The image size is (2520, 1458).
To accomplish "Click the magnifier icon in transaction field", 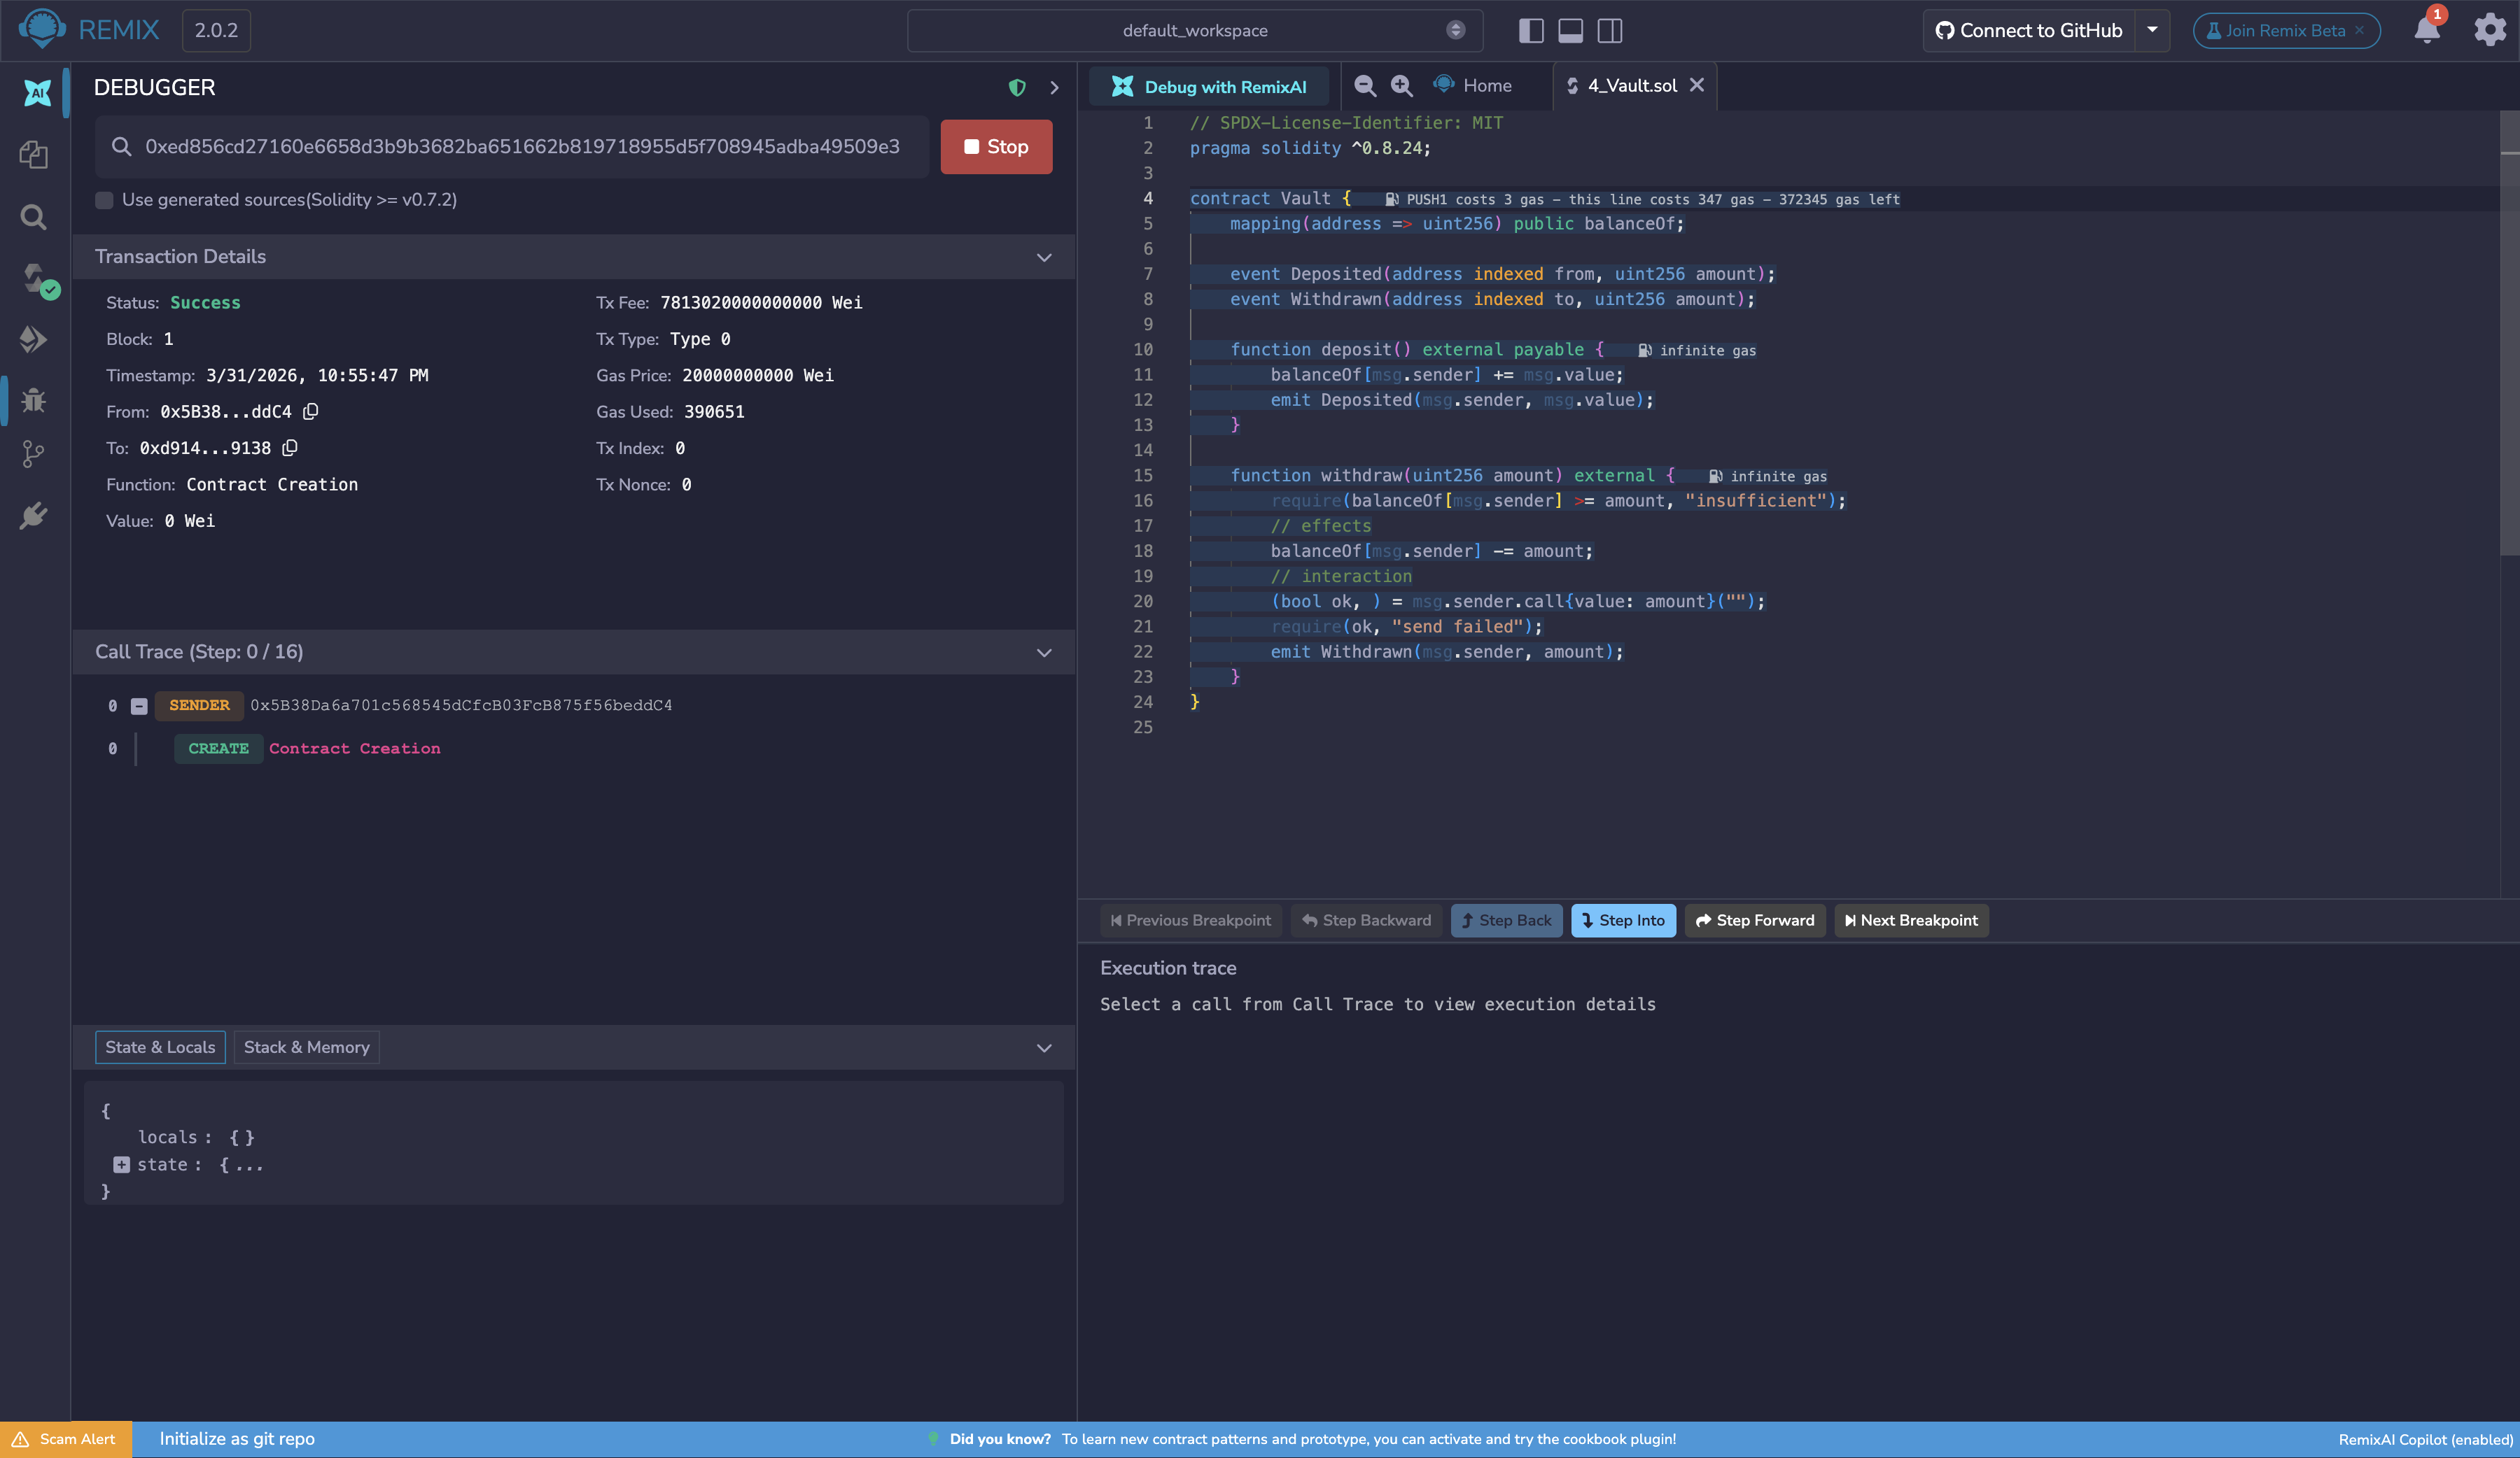I will click(x=121, y=147).
